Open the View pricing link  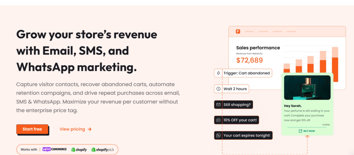click(x=72, y=129)
